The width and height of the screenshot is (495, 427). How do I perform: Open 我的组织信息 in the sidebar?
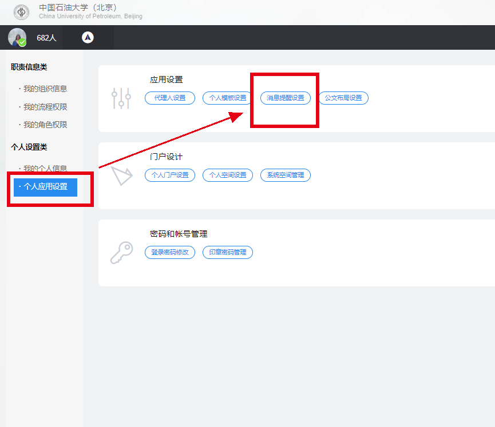[x=45, y=89]
